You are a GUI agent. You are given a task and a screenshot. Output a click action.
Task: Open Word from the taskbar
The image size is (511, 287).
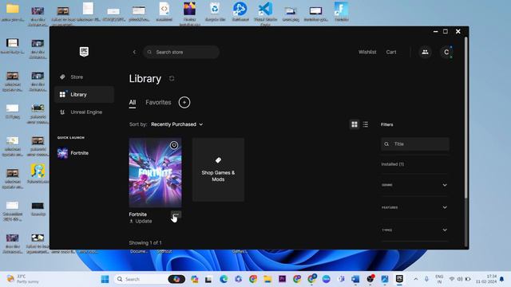point(355,279)
